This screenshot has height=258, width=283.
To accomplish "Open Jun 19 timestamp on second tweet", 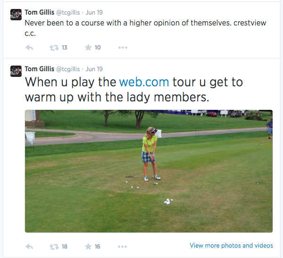I will [94, 69].
